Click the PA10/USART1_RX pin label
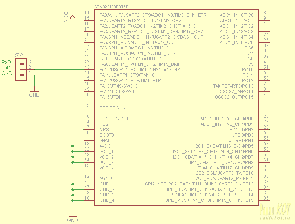 click(142, 69)
